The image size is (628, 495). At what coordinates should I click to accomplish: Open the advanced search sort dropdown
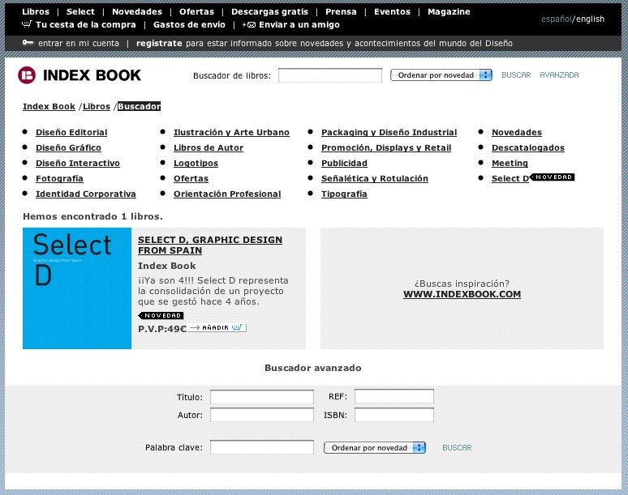(x=375, y=447)
